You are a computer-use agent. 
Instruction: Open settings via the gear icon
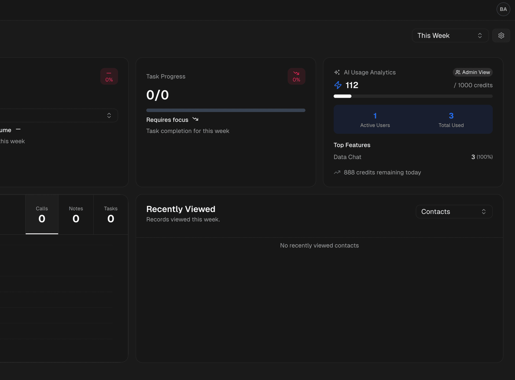click(x=501, y=35)
